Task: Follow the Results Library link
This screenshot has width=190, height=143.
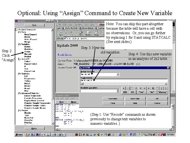Action: 65,55
